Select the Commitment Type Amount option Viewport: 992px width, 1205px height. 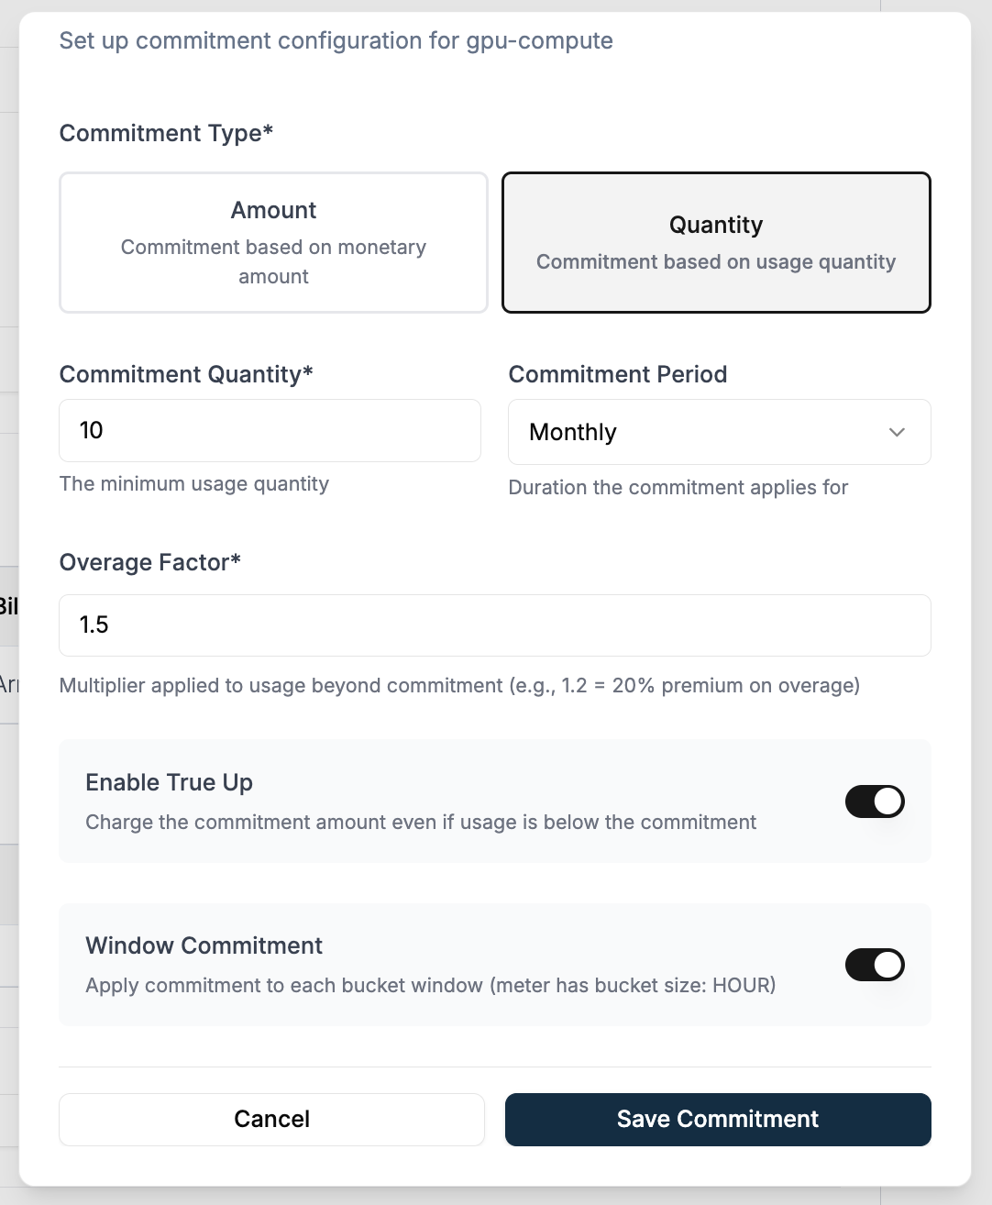[272, 242]
